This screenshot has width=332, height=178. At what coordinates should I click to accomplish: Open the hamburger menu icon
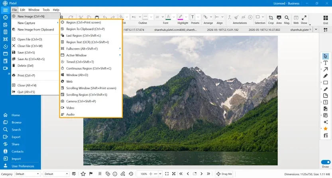click(5, 10)
